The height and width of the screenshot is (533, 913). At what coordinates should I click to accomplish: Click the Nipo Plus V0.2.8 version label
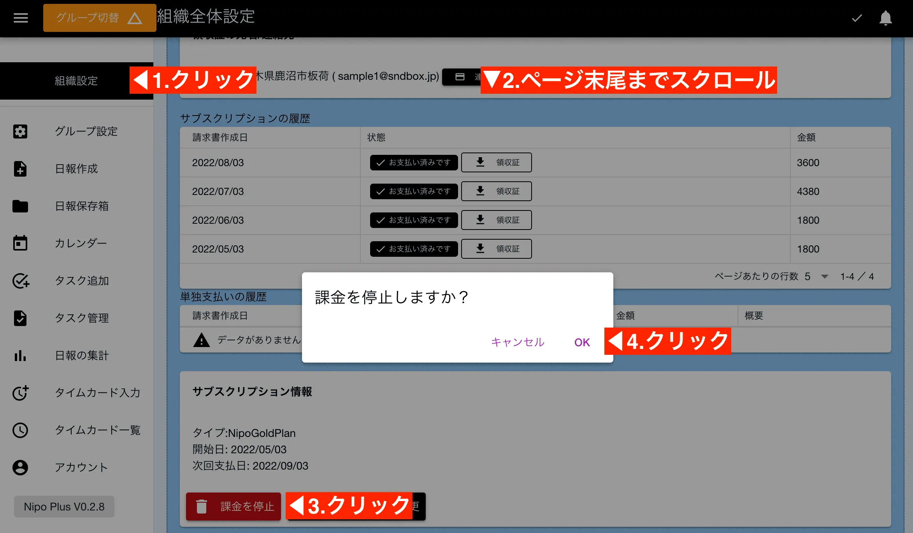coord(63,506)
